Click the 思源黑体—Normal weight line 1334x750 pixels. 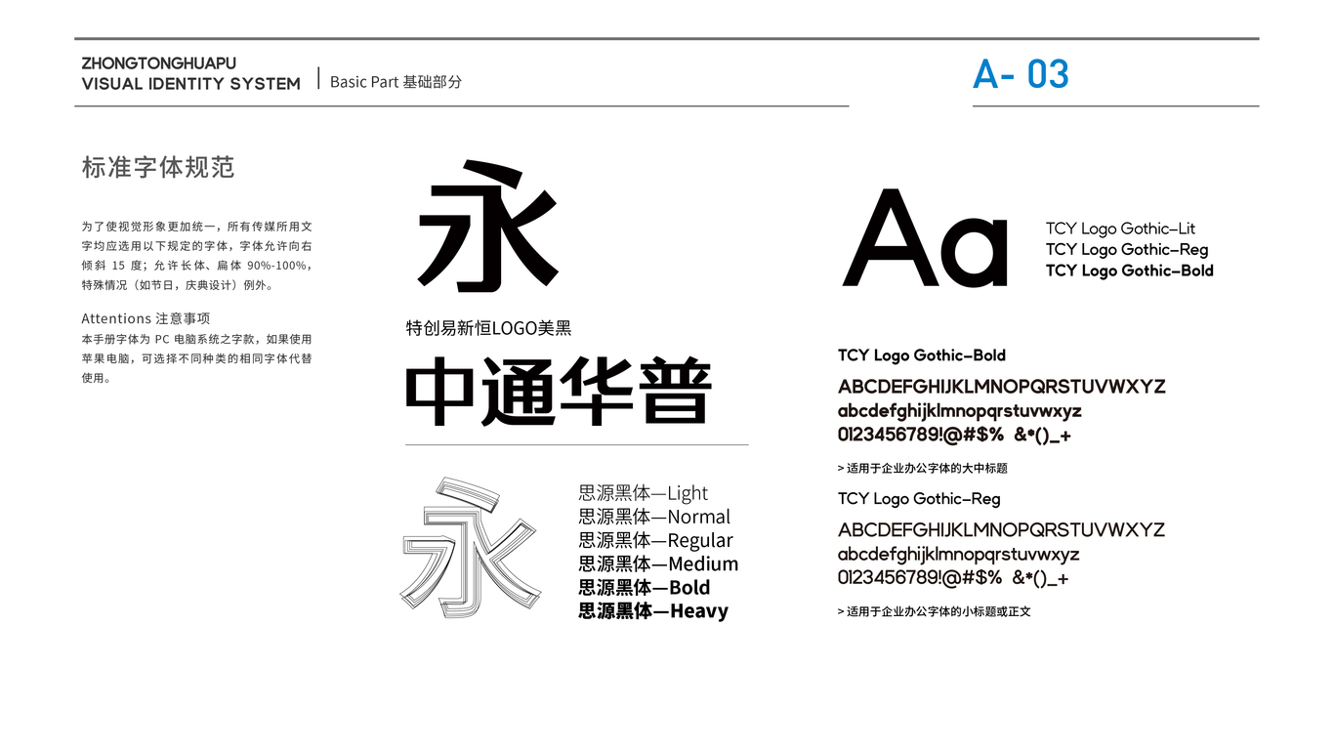(x=654, y=517)
